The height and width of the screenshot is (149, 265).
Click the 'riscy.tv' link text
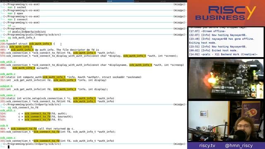[x=207, y=146]
